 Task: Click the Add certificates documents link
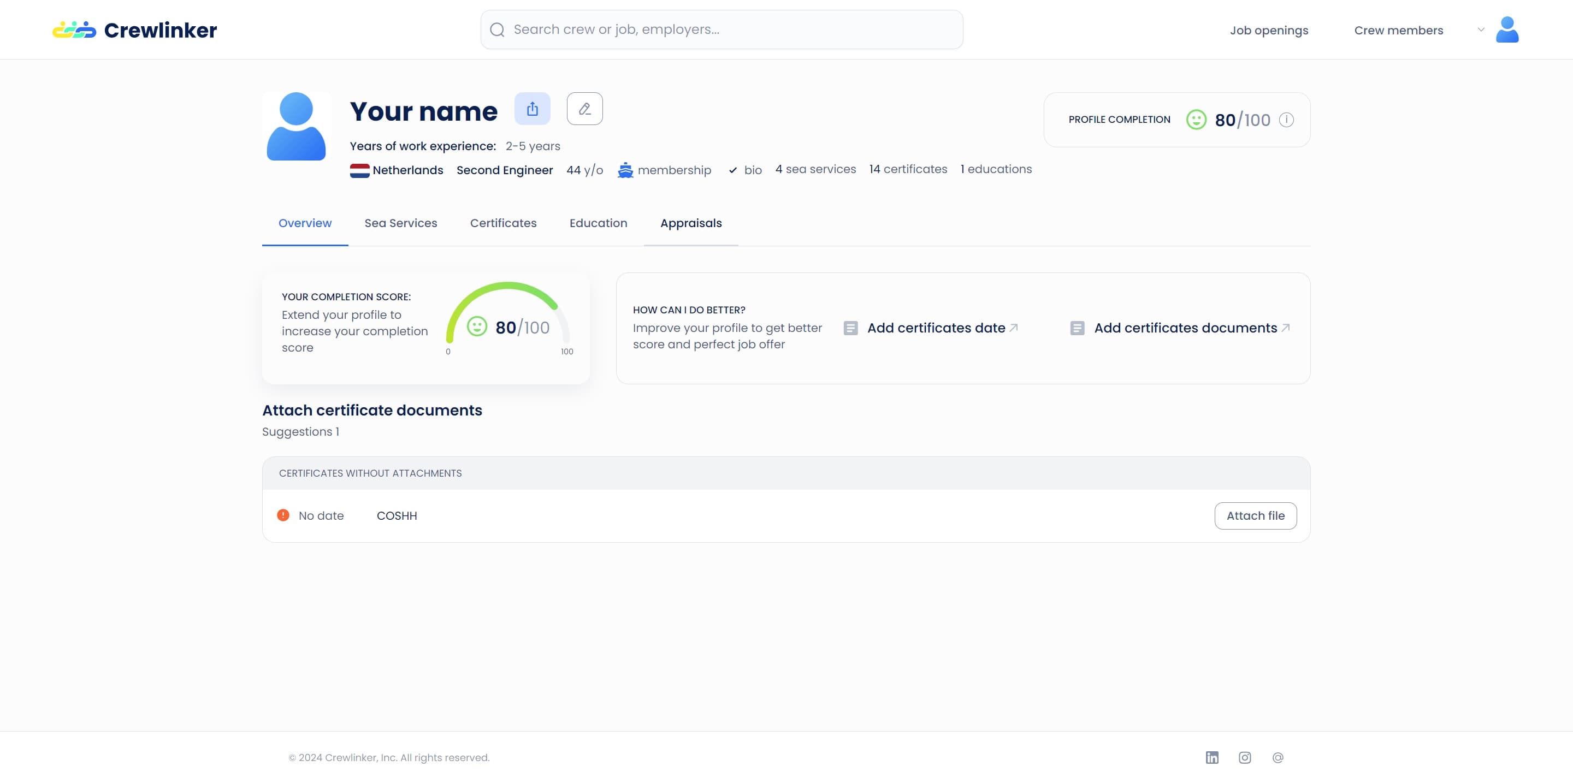(1185, 328)
